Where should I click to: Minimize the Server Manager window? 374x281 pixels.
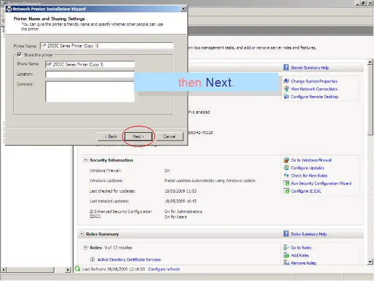pos(358,3)
